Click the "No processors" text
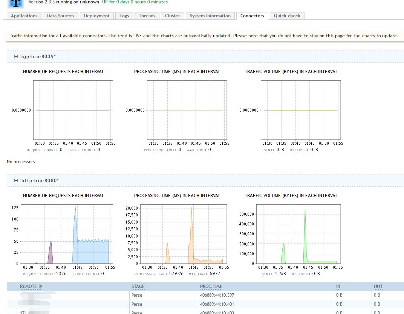The image size is (404, 314). coord(21,162)
